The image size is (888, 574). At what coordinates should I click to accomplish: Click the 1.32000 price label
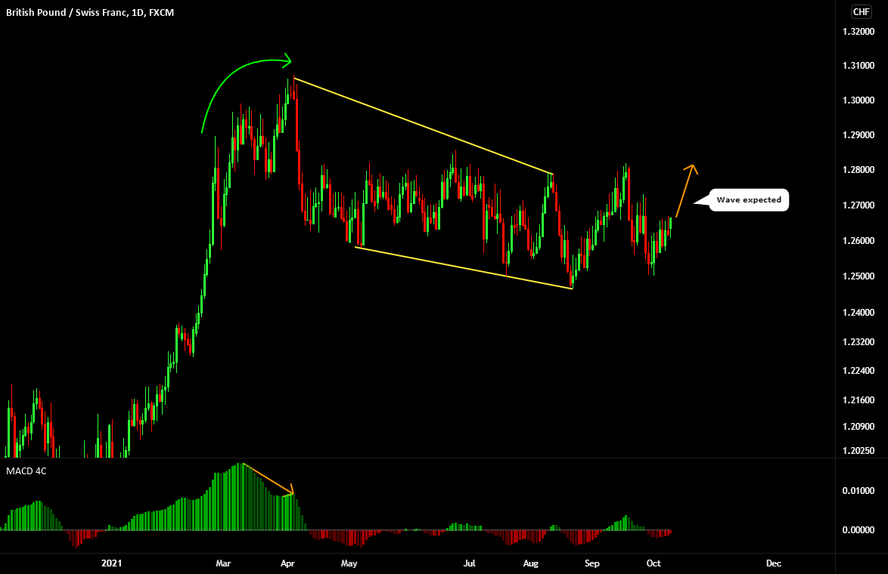click(x=858, y=32)
